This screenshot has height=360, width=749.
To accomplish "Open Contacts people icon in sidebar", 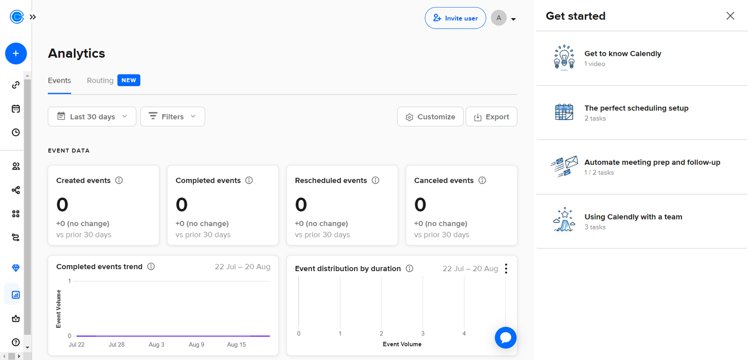I will [x=16, y=166].
